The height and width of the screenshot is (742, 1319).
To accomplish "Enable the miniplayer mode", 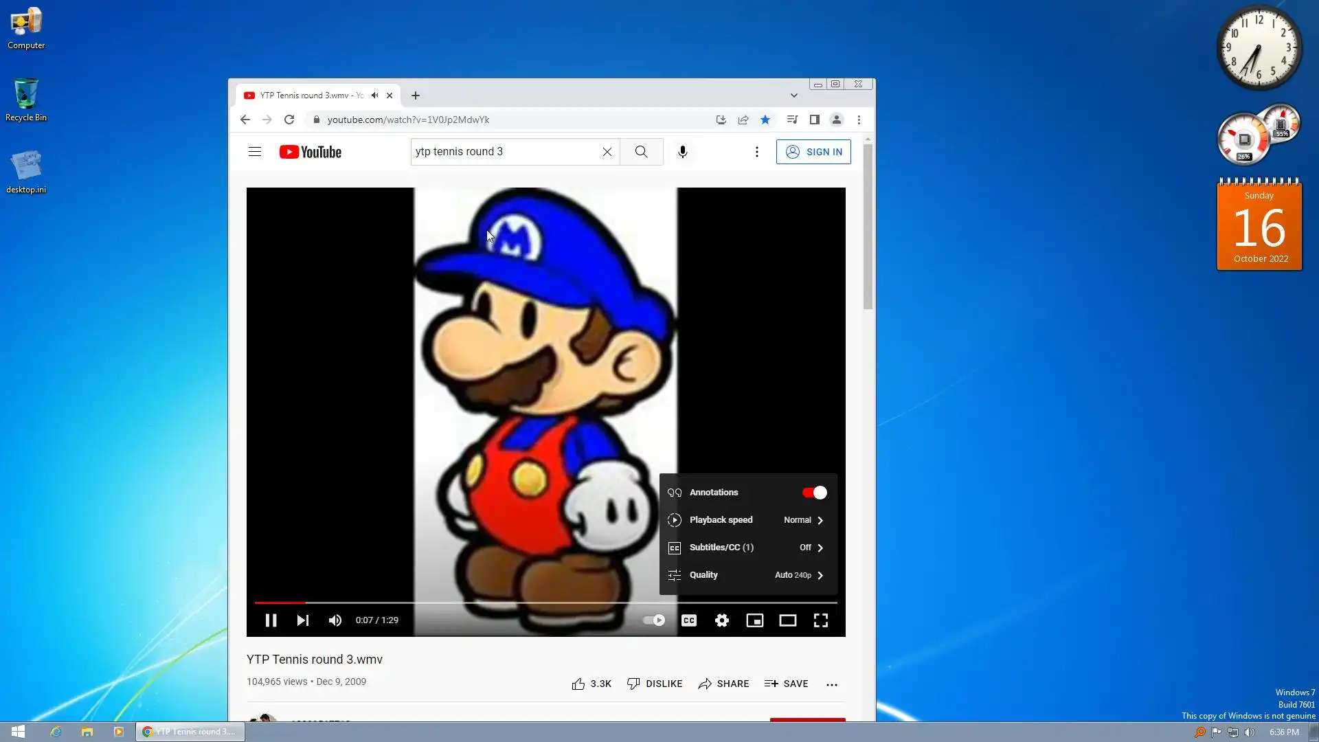I will point(754,620).
